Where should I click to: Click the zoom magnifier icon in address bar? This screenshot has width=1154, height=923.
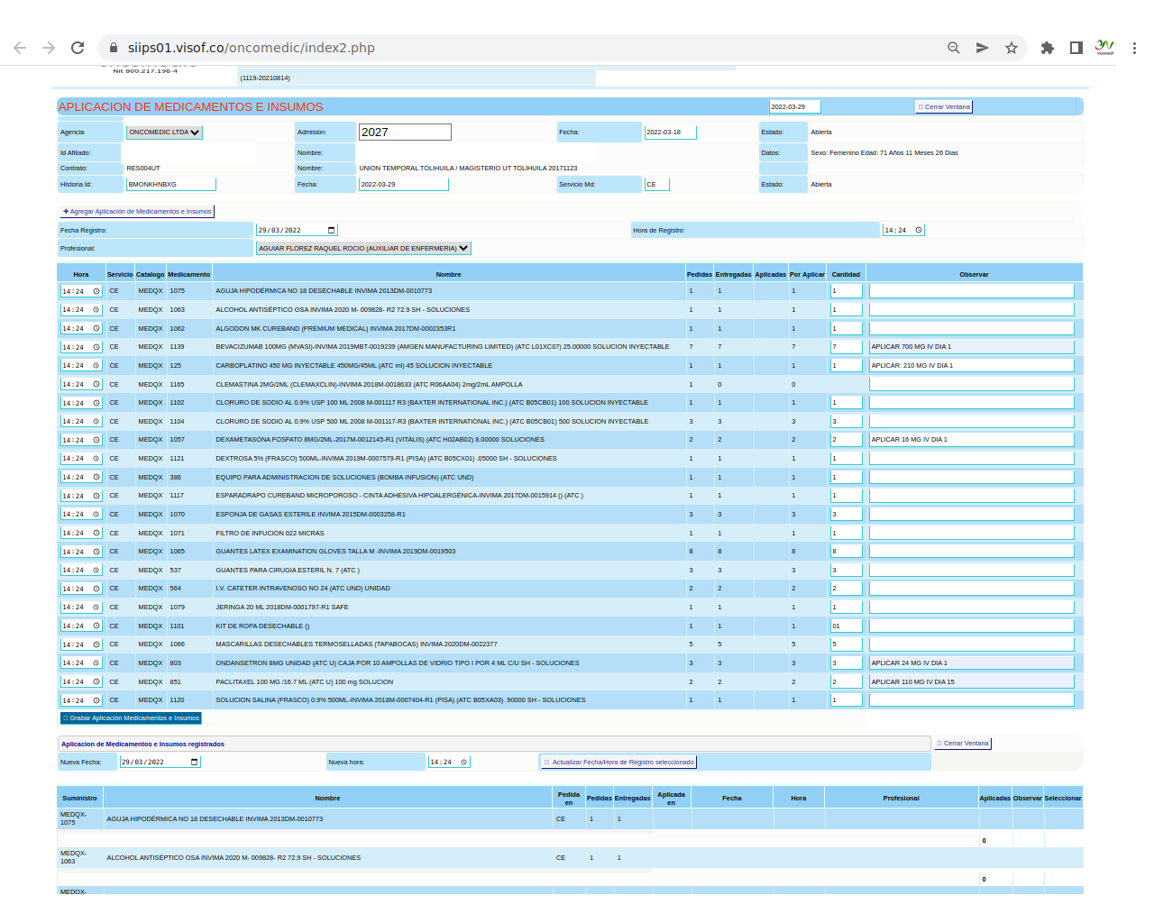pos(953,48)
